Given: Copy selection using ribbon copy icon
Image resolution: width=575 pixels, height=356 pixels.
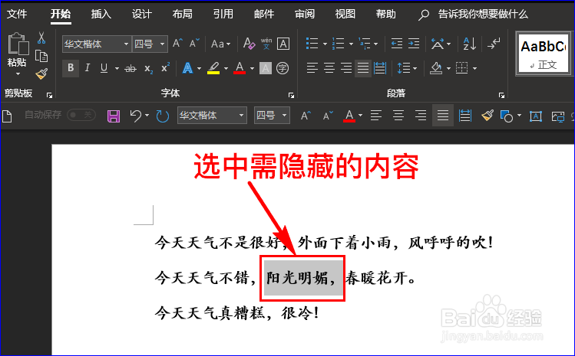Looking at the screenshot, I should coord(41,57).
